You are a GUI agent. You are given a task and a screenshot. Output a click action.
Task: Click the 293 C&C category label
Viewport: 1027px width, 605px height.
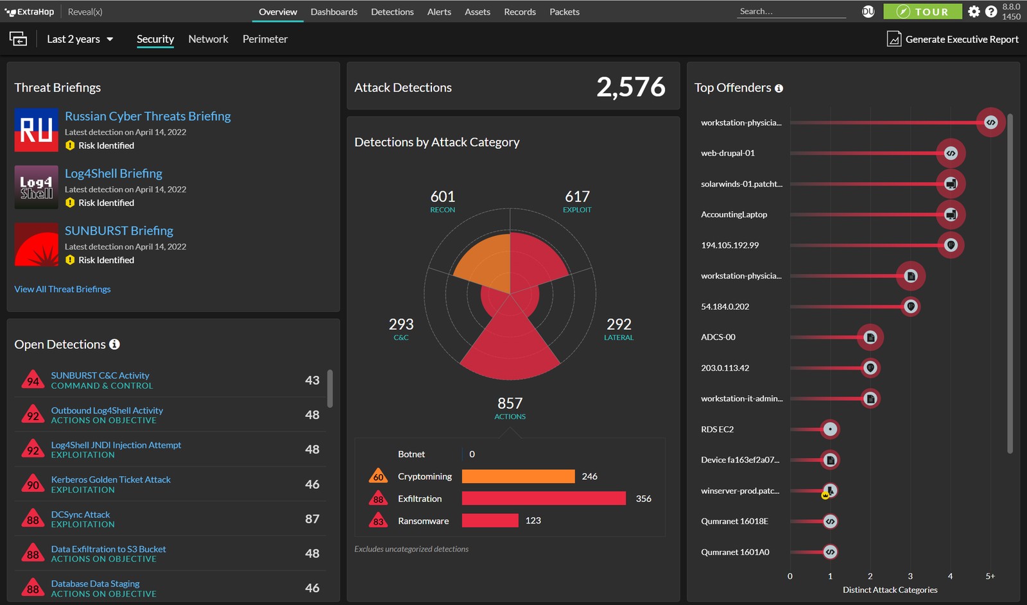point(401,328)
